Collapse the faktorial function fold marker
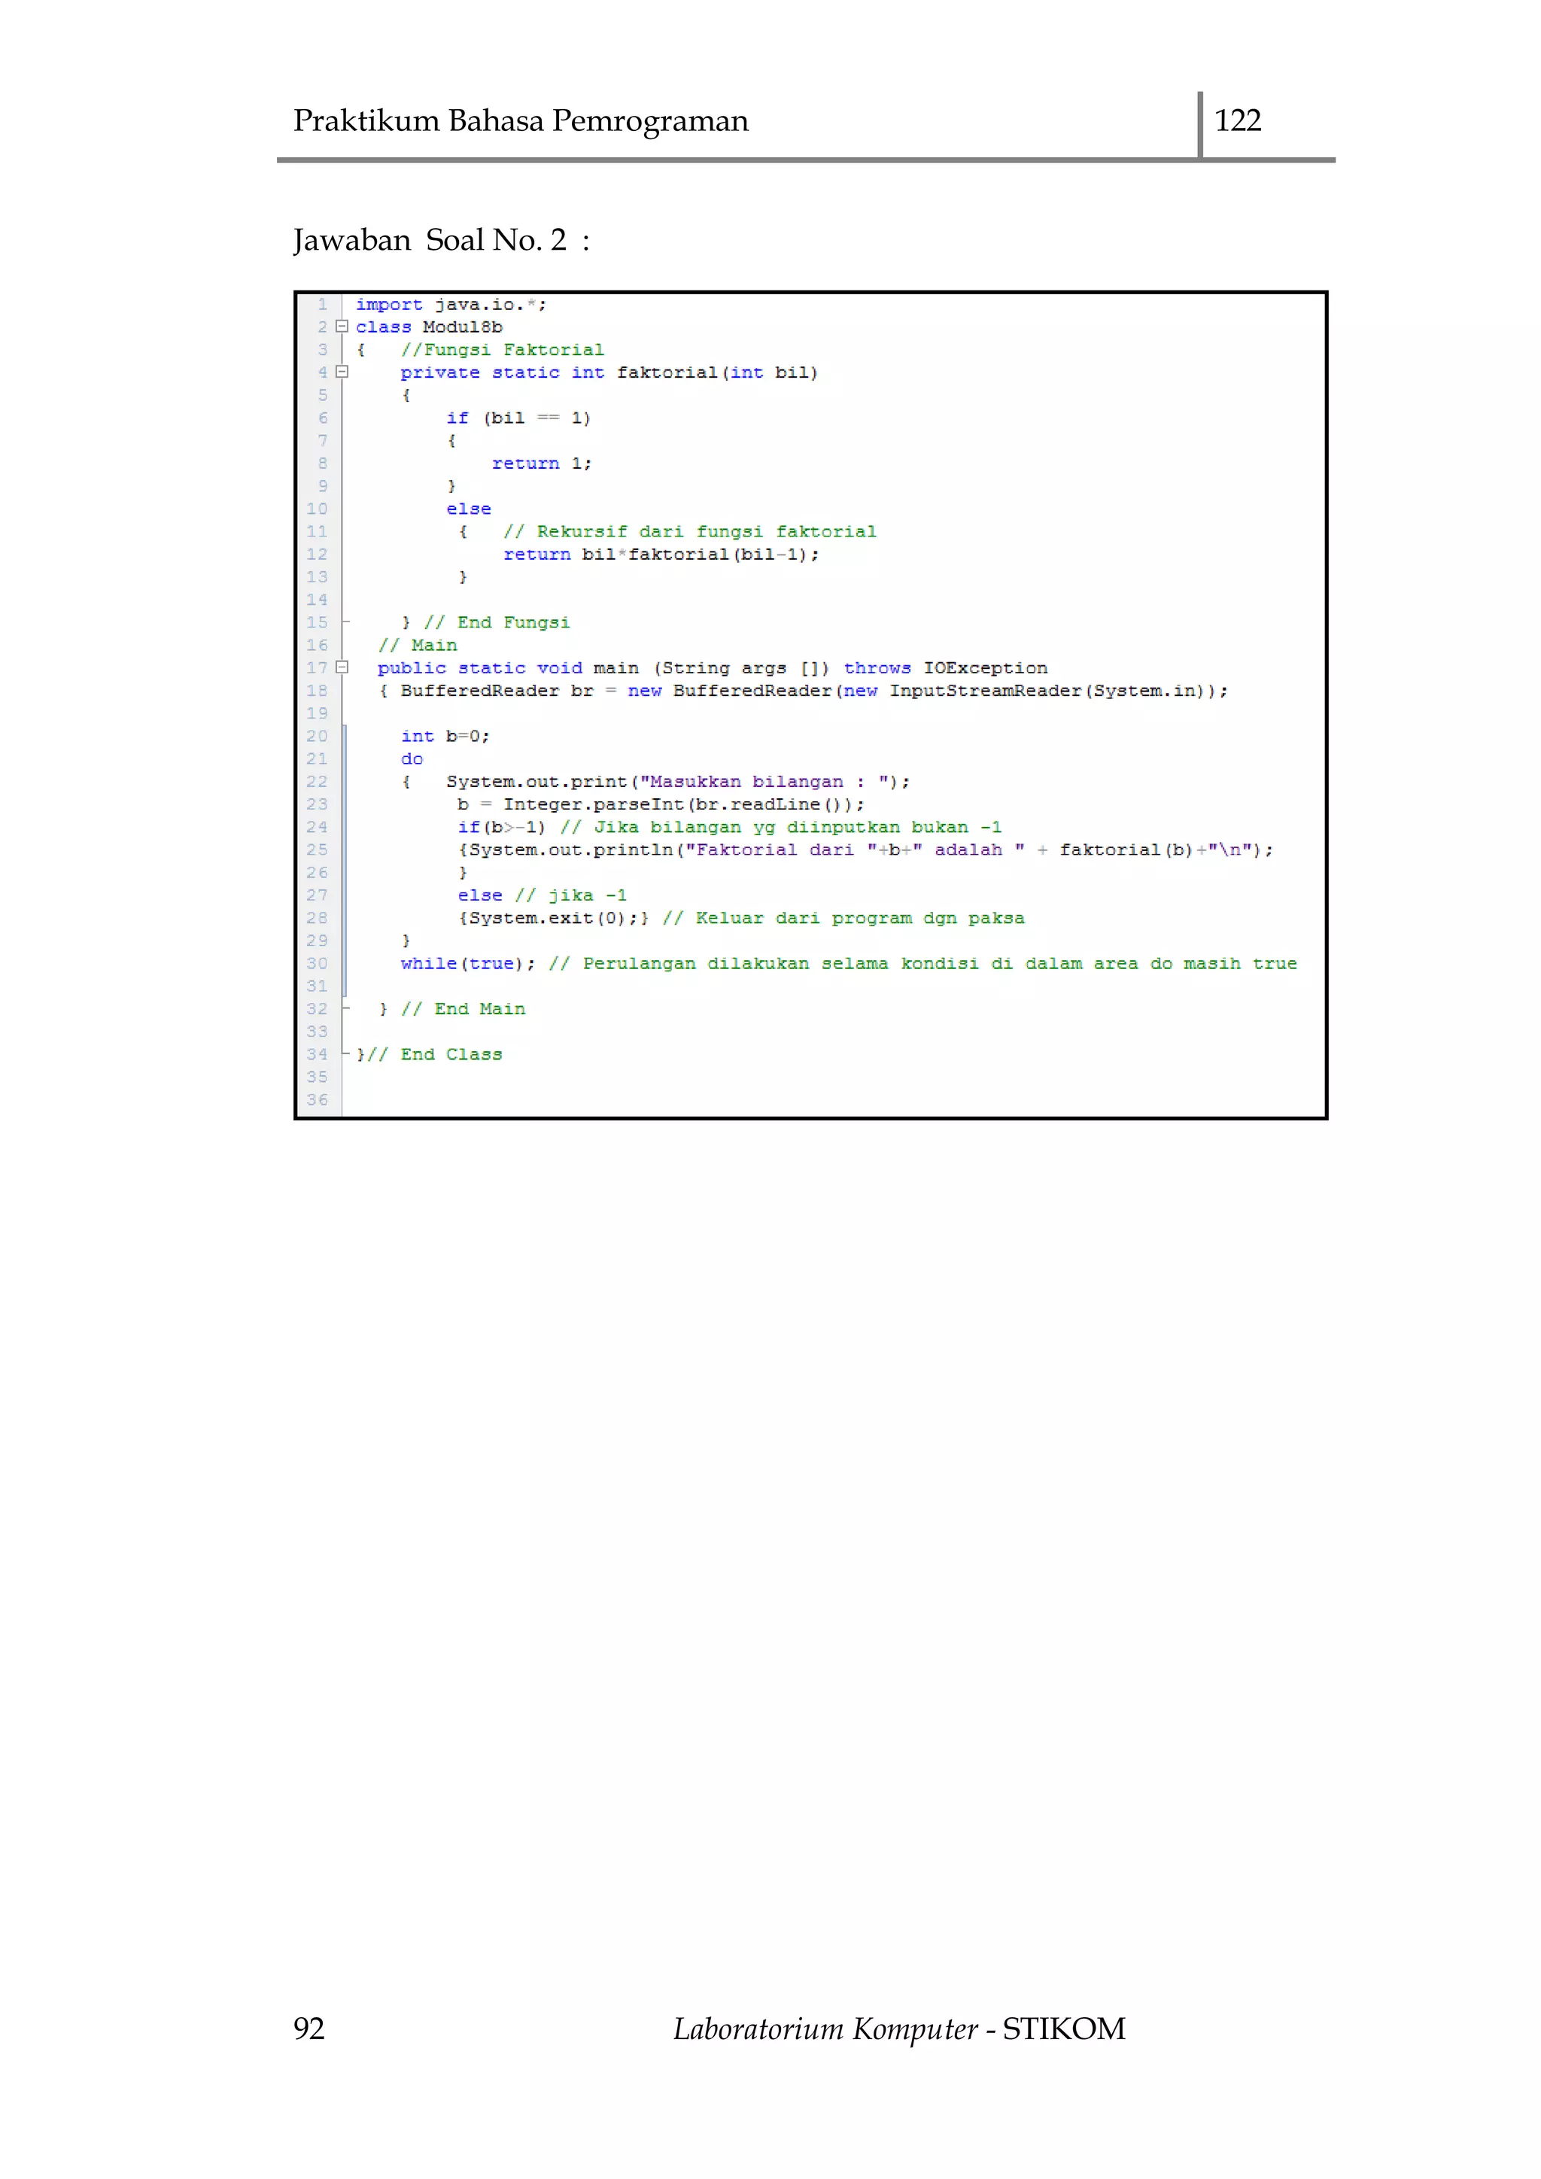 [x=342, y=372]
